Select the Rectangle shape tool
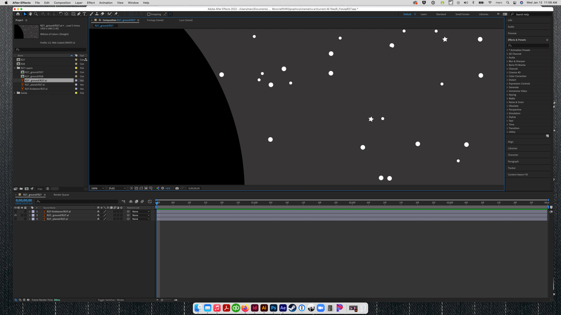561x315 pixels. point(74,14)
